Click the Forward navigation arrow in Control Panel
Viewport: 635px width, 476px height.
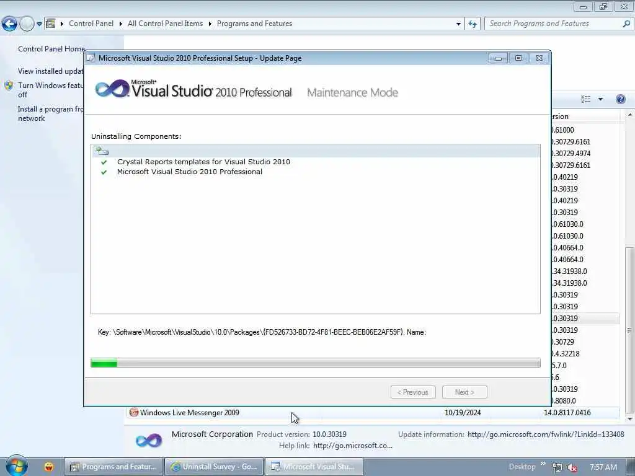(27, 24)
